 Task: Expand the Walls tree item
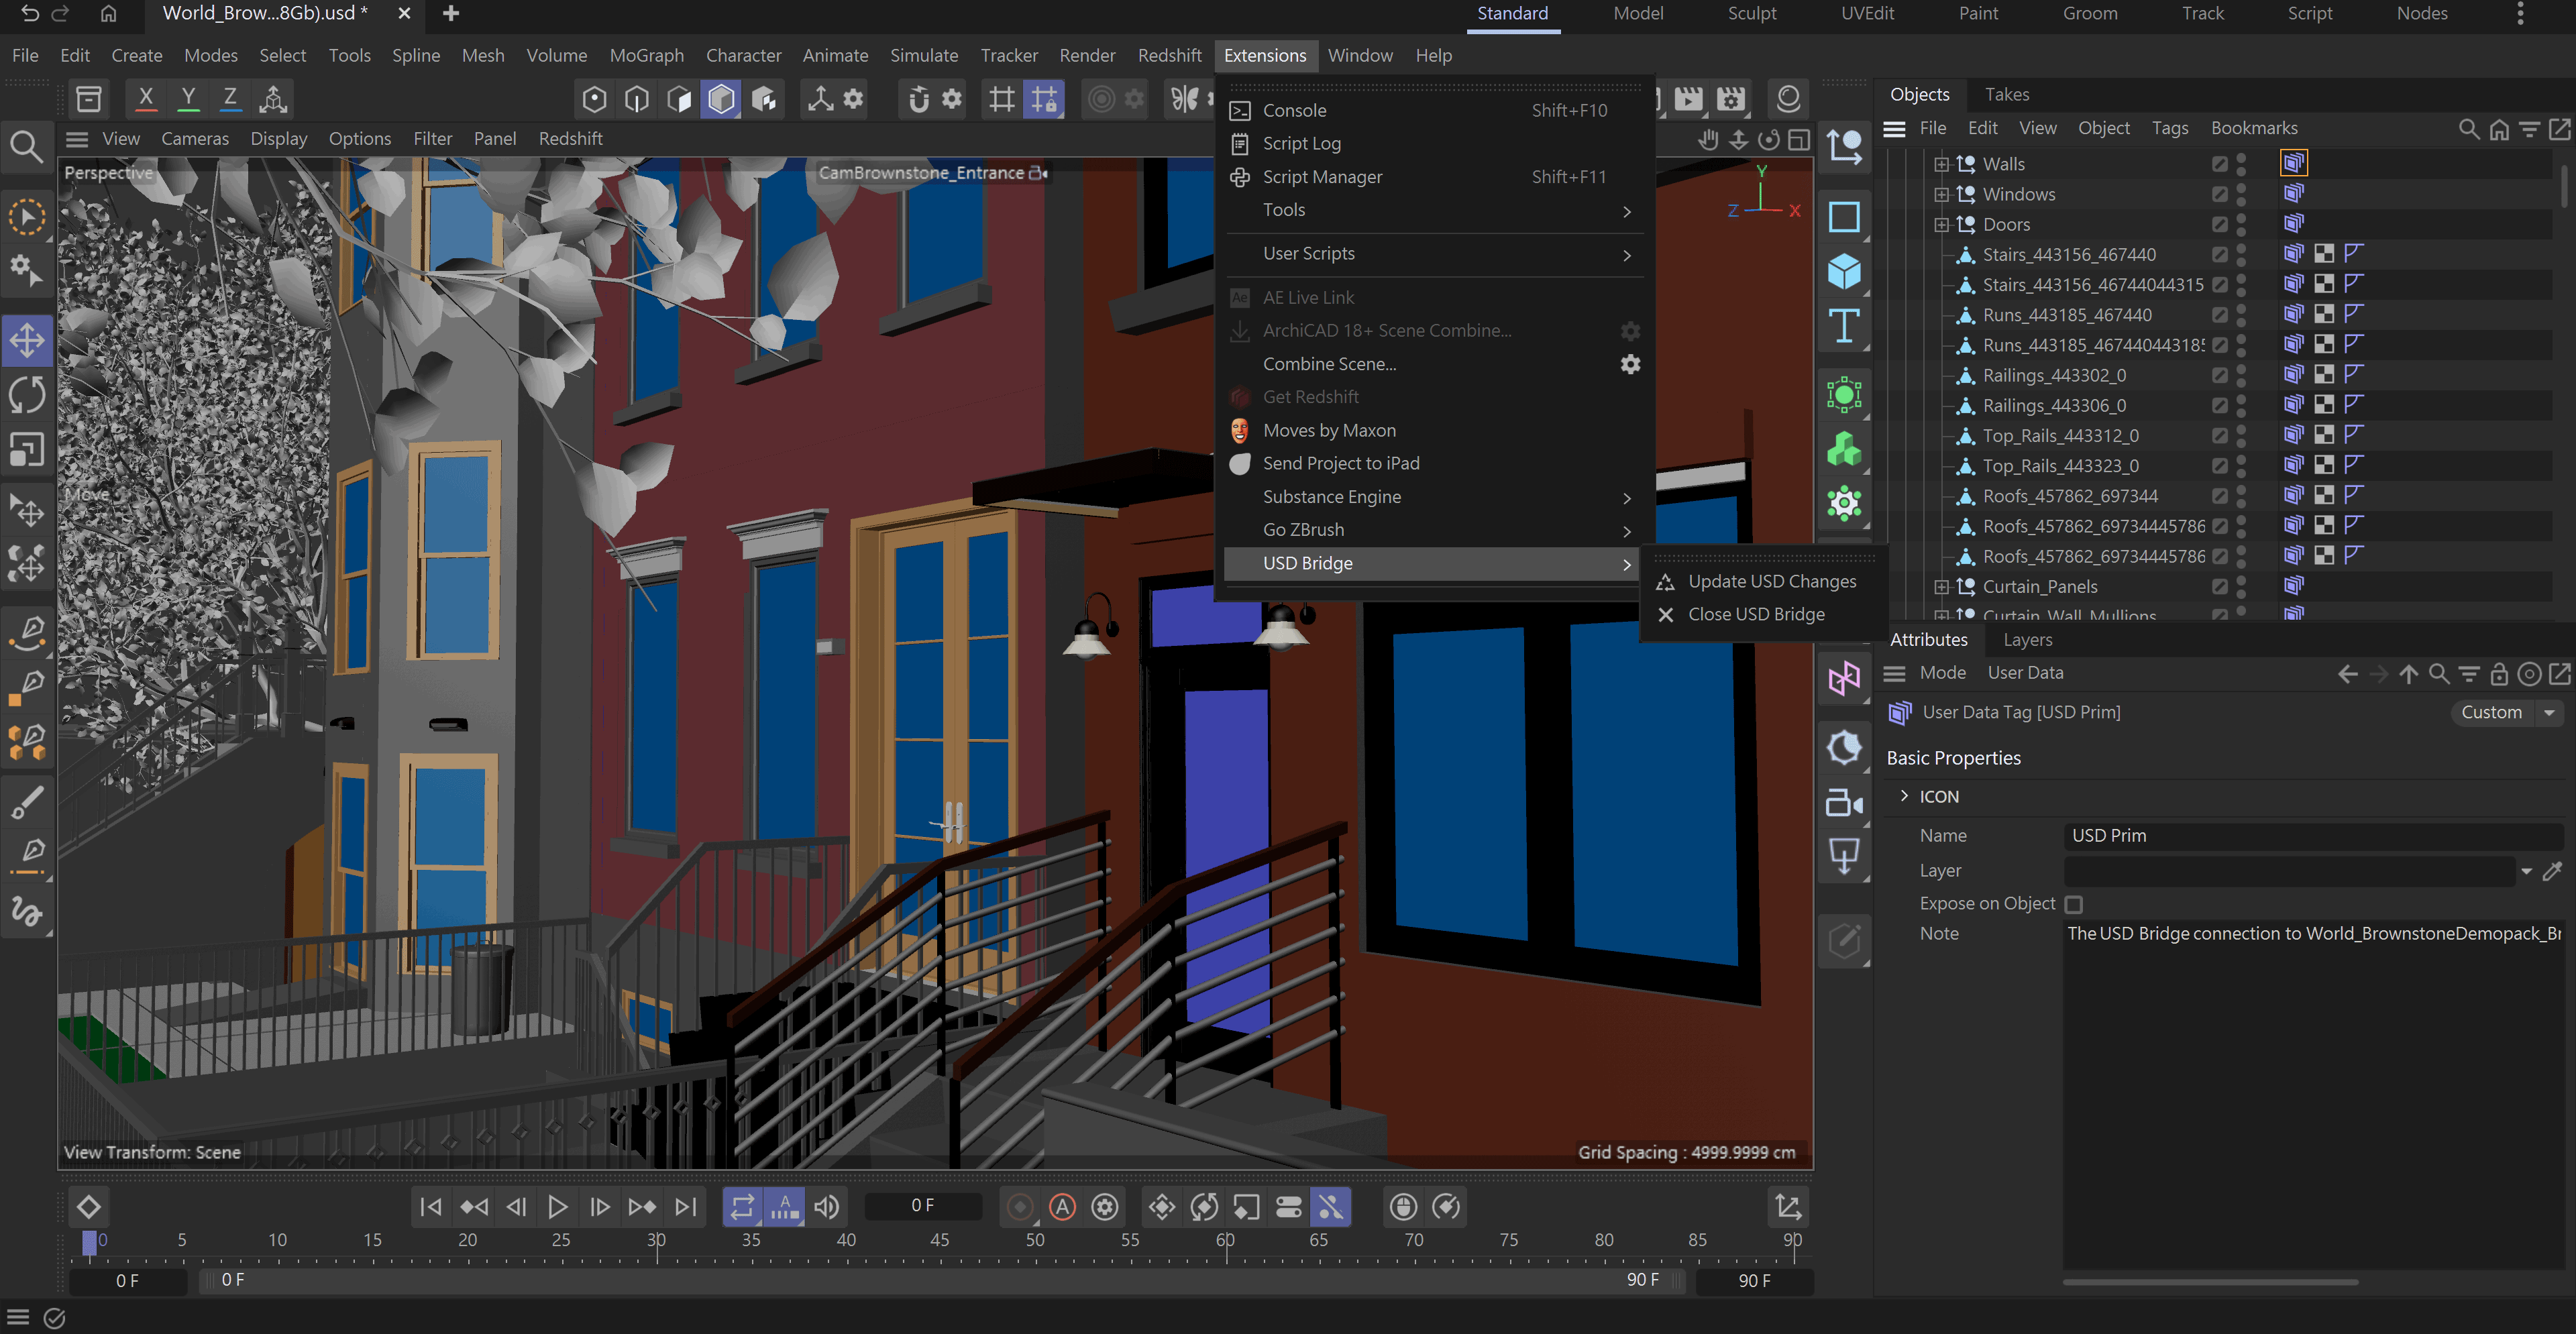(x=1941, y=164)
